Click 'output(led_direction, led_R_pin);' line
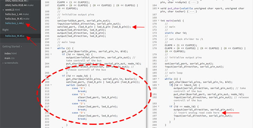Screen dimensions: 253x128 tap(82, 30)
